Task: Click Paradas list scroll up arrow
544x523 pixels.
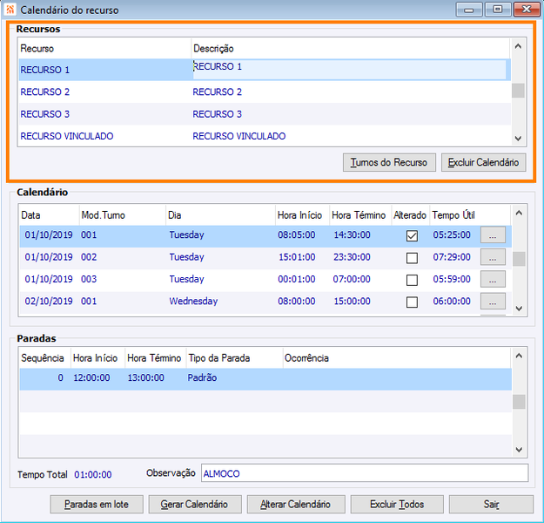Action: tap(519, 356)
